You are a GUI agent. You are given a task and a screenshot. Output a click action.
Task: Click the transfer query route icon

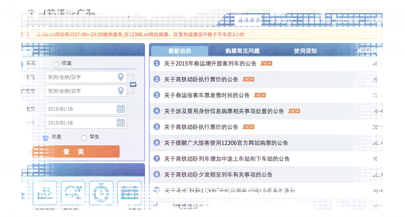point(45,193)
